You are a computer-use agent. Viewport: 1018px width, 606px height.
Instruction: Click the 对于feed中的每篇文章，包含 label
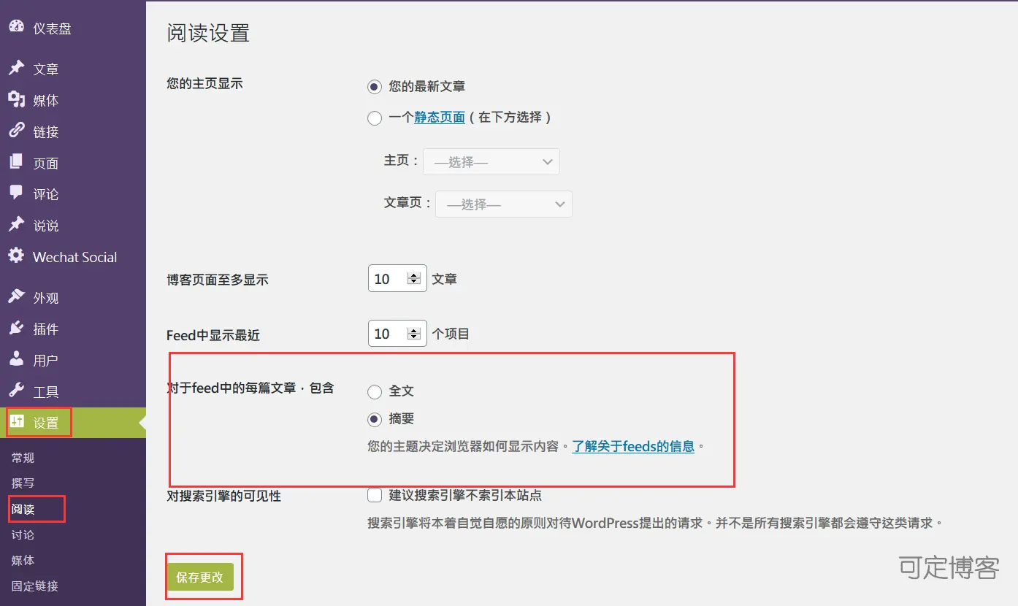pyautogui.click(x=250, y=388)
